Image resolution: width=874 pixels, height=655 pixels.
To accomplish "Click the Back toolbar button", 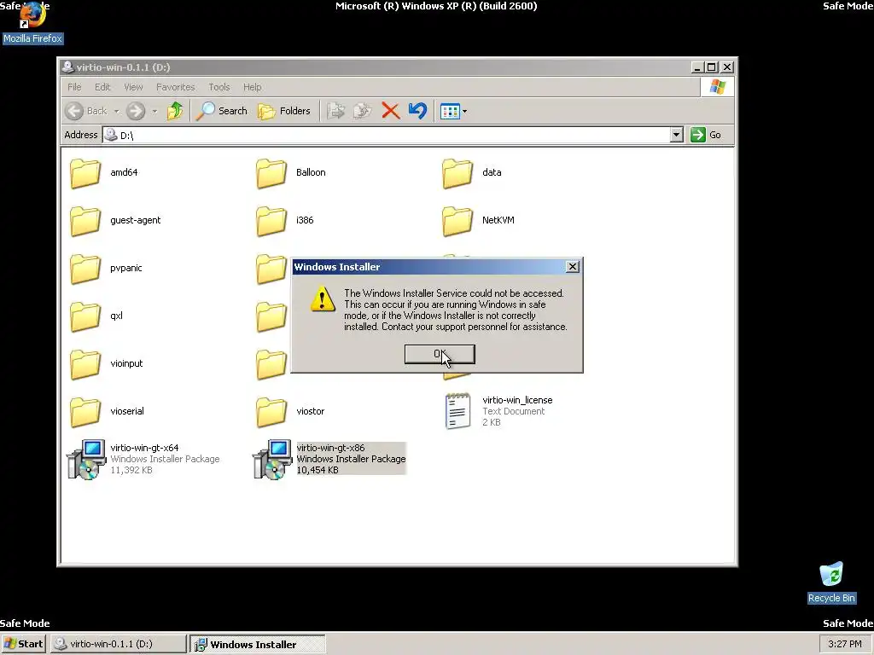I will click(86, 111).
